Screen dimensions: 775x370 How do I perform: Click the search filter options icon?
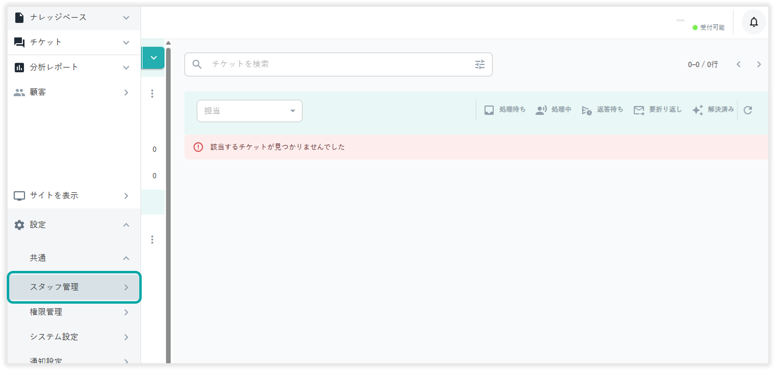[x=480, y=64]
